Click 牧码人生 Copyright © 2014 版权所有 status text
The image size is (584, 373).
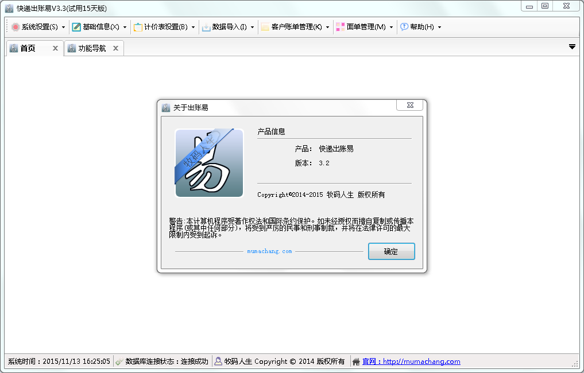285,361
